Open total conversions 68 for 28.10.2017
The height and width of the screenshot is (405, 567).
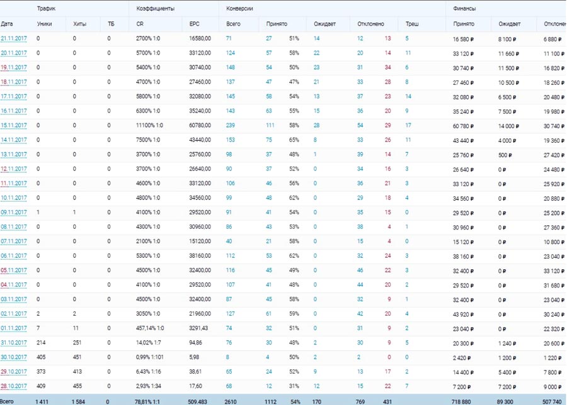click(229, 386)
